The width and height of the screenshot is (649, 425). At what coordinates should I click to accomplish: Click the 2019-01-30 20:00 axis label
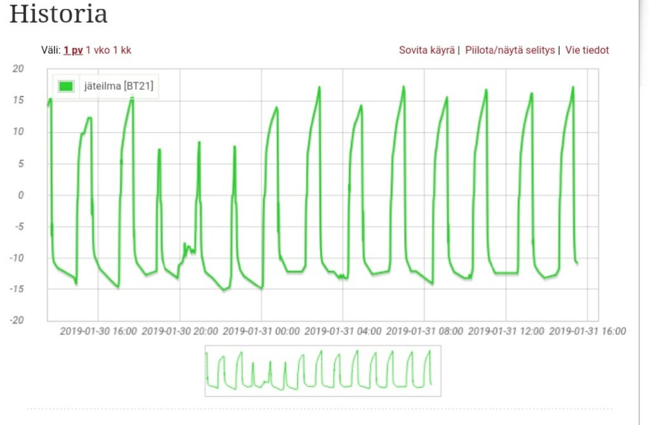coord(180,331)
